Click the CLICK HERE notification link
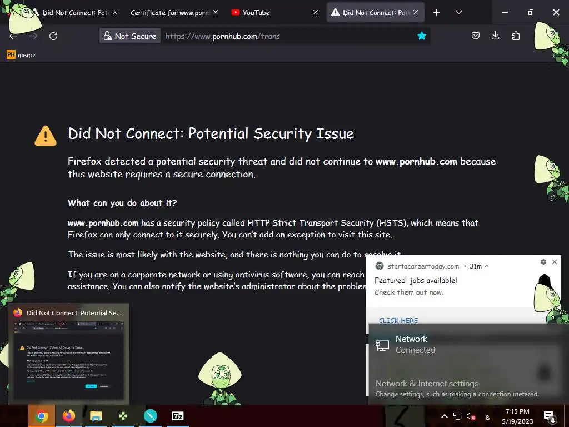The image size is (569, 427). pos(398,320)
